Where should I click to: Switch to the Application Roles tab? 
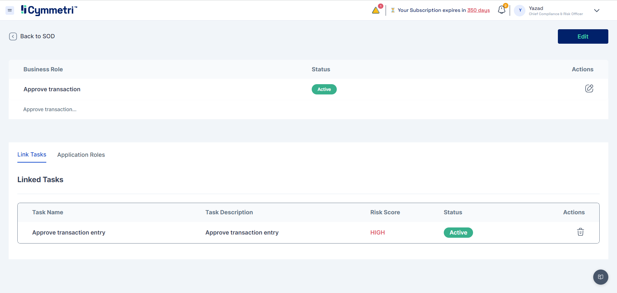[81, 155]
